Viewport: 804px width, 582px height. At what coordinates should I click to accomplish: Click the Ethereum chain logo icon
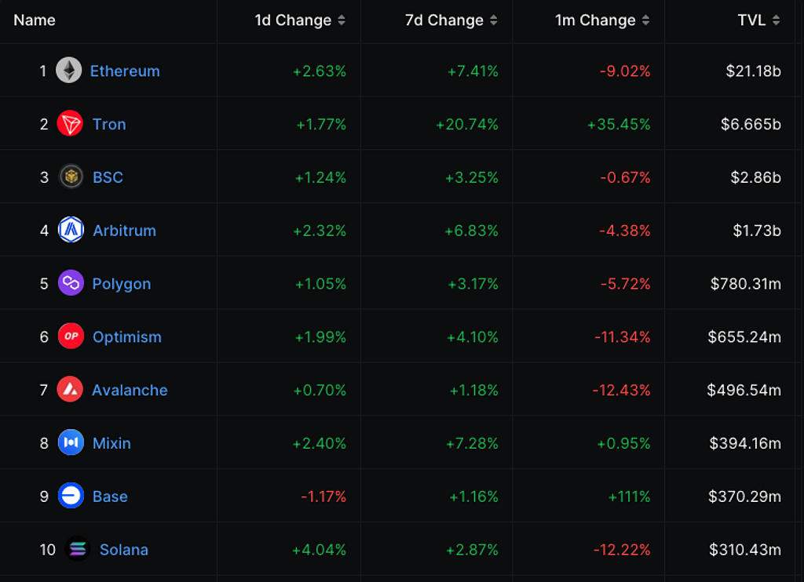[69, 71]
